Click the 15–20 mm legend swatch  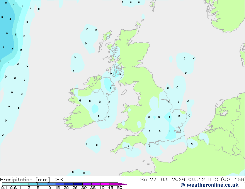click(60, 184)
